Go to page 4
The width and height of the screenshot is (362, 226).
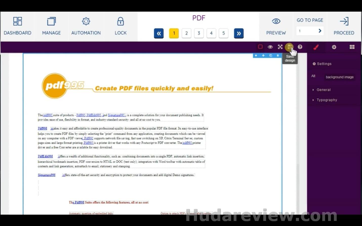[x=211, y=33]
